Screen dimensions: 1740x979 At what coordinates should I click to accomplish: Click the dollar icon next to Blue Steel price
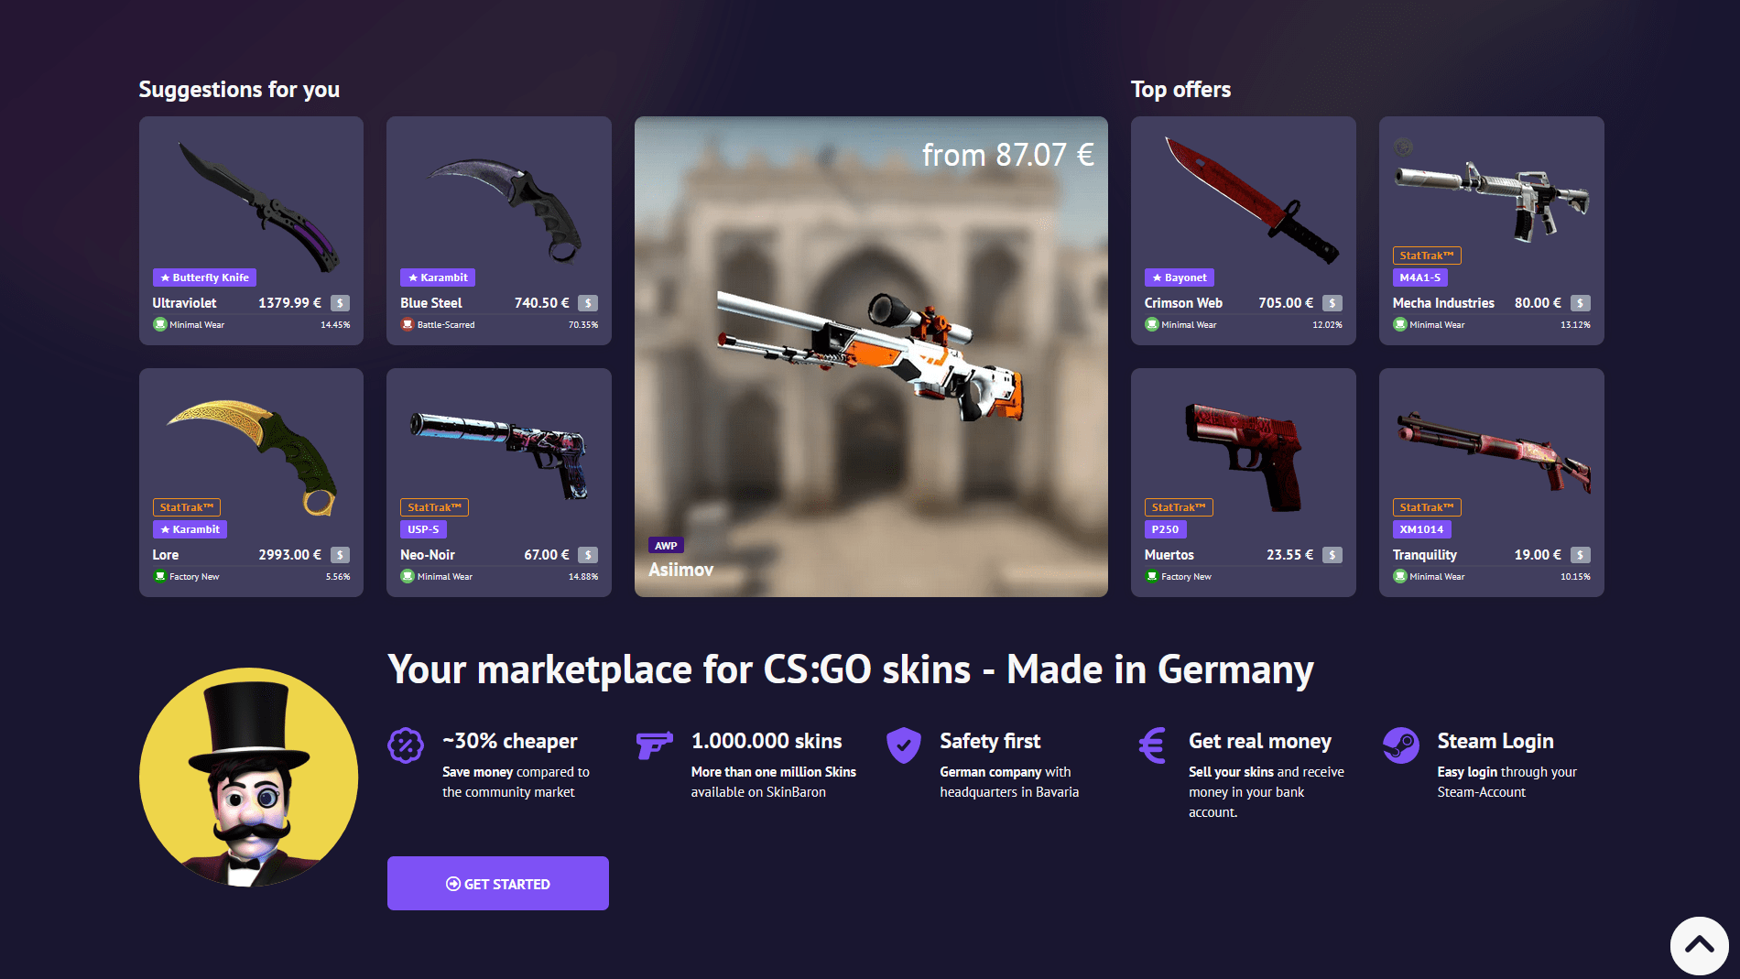pos(588,303)
